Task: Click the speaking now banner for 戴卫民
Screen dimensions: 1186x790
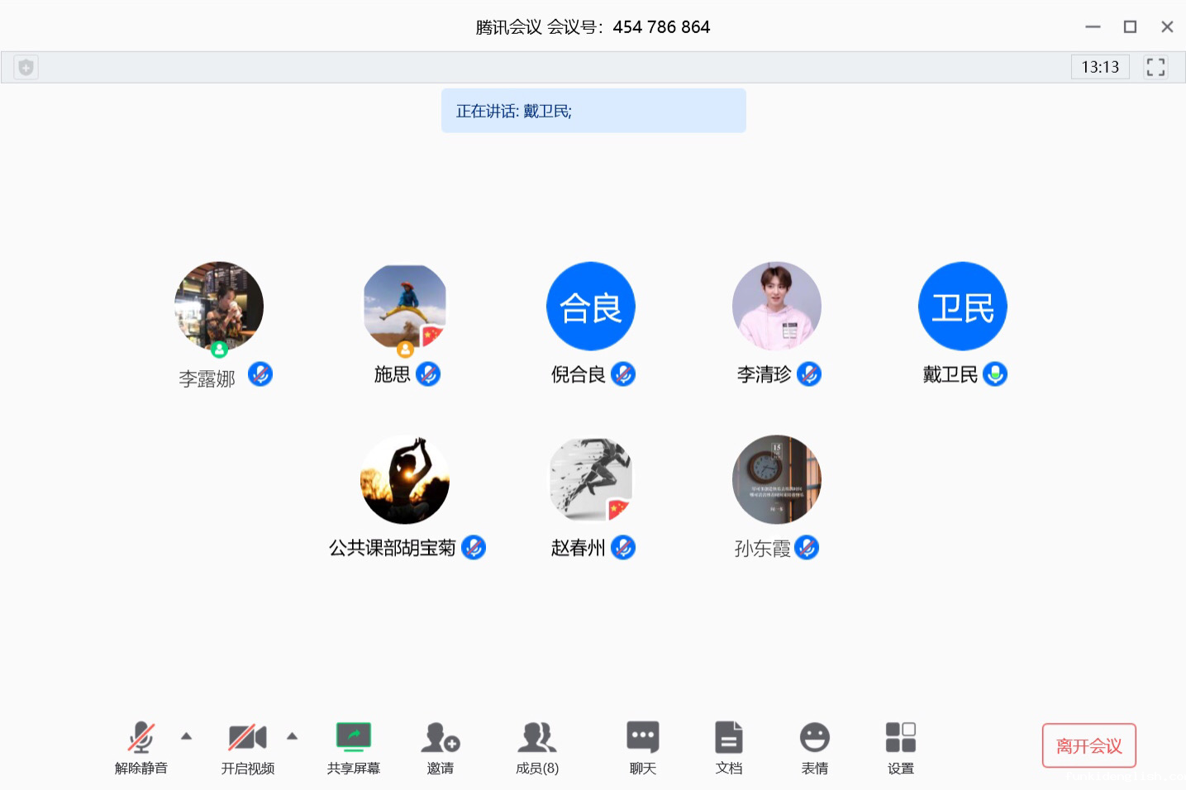Action: pyautogui.click(x=593, y=111)
